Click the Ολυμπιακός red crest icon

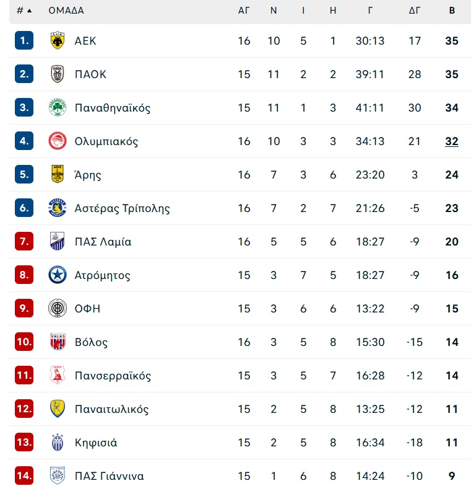tap(58, 141)
